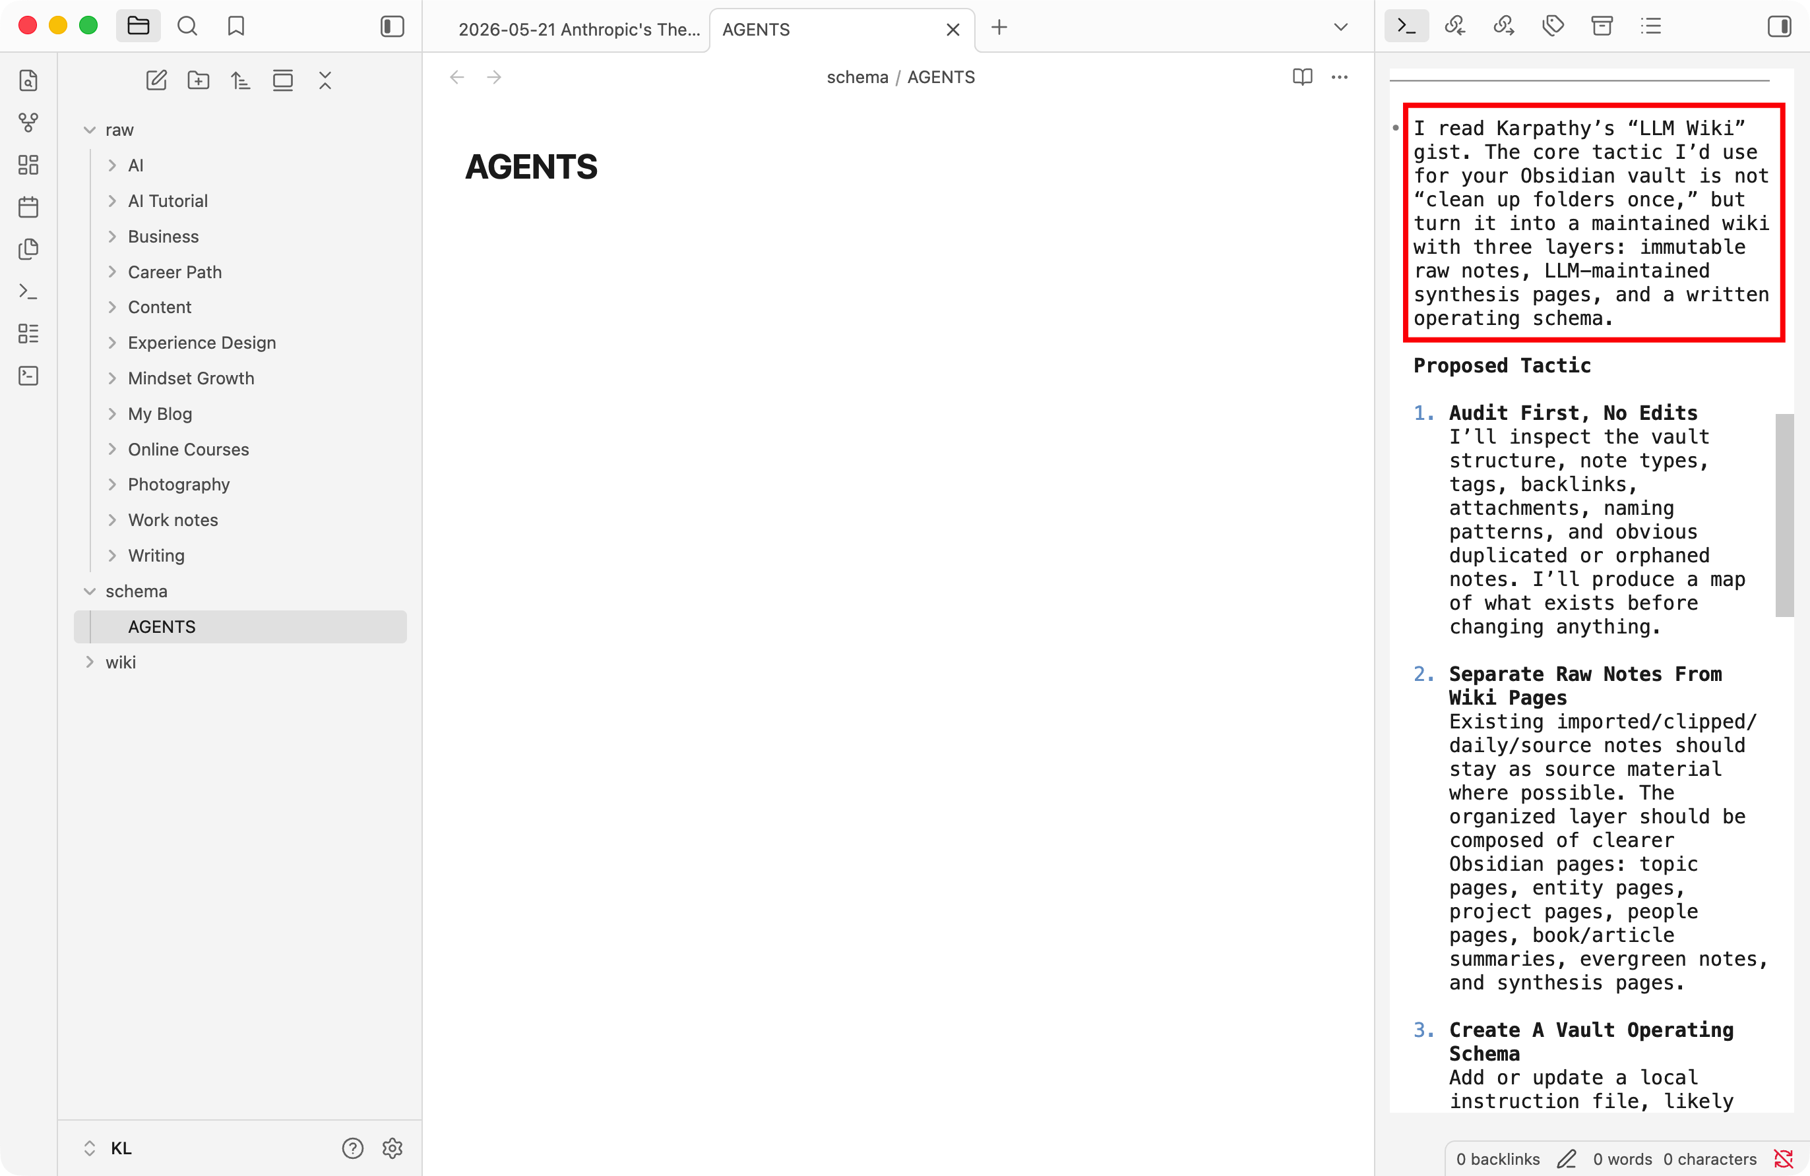1810x1176 pixels.
Task: Open the help dialog
Action: tap(352, 1148)
